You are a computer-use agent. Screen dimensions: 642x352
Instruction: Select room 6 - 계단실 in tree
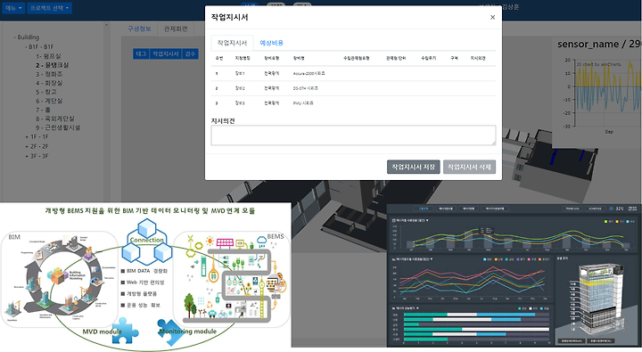coord(49,101)
